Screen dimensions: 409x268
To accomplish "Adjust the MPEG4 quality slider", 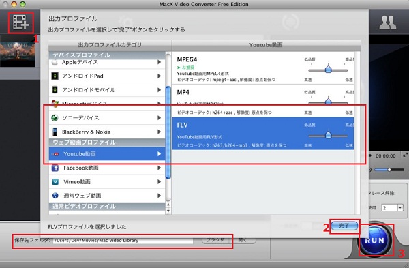I will (328, 69).
